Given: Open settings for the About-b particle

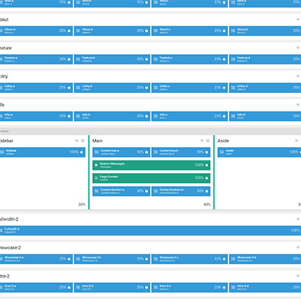Looking at the screenshot, I should click(x=146, y=31).
